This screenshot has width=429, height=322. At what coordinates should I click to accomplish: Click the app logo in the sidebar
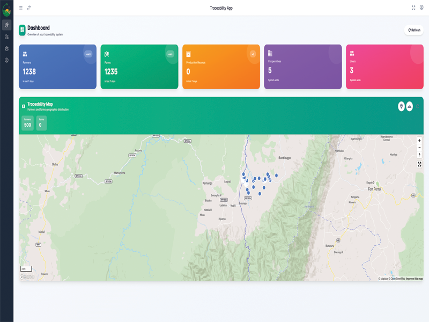pos(6,10)
